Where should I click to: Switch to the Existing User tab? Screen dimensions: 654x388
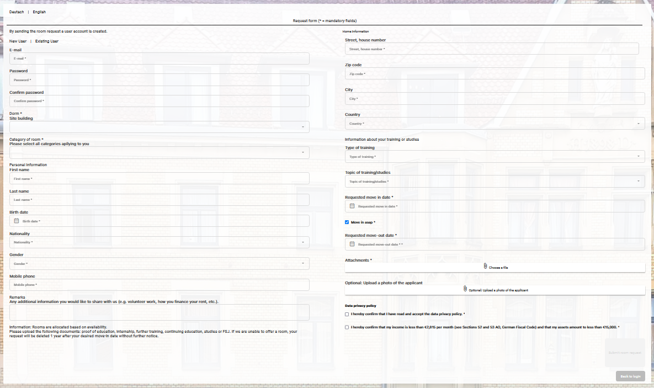tap(47, 41)
